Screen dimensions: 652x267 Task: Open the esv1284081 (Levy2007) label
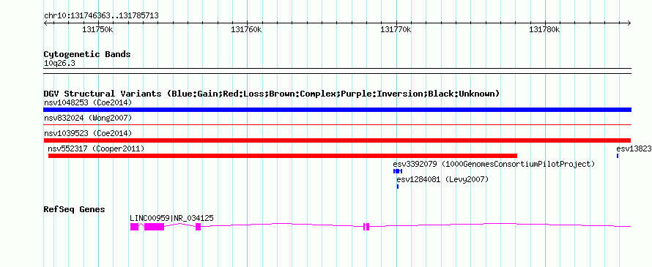coord(442,180)
